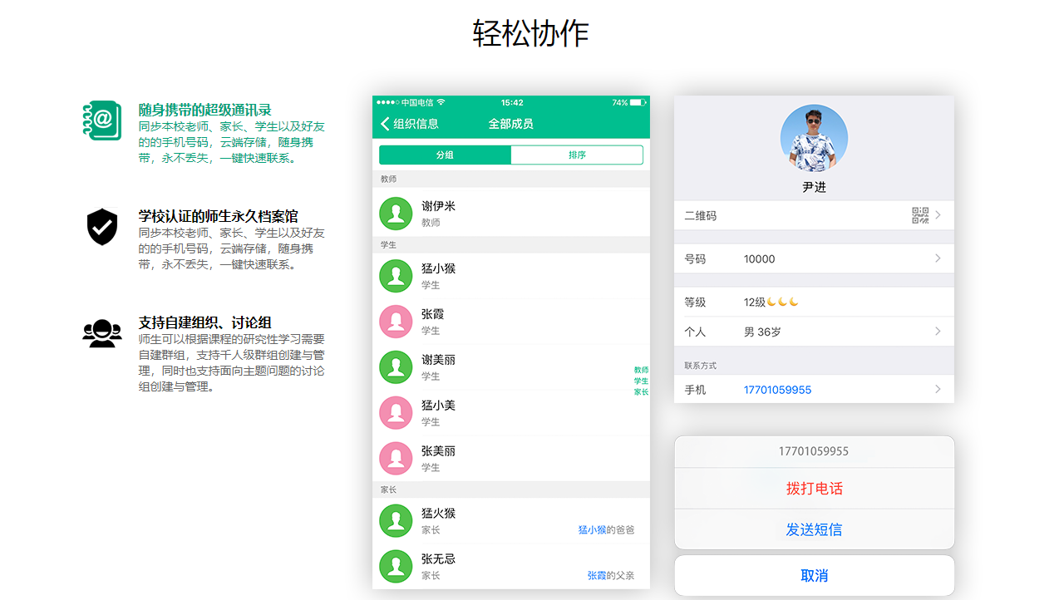This screenshot has width=1064, height=600.
Task: Select 拨打电话 in action sheet
Action: (814, 489)
